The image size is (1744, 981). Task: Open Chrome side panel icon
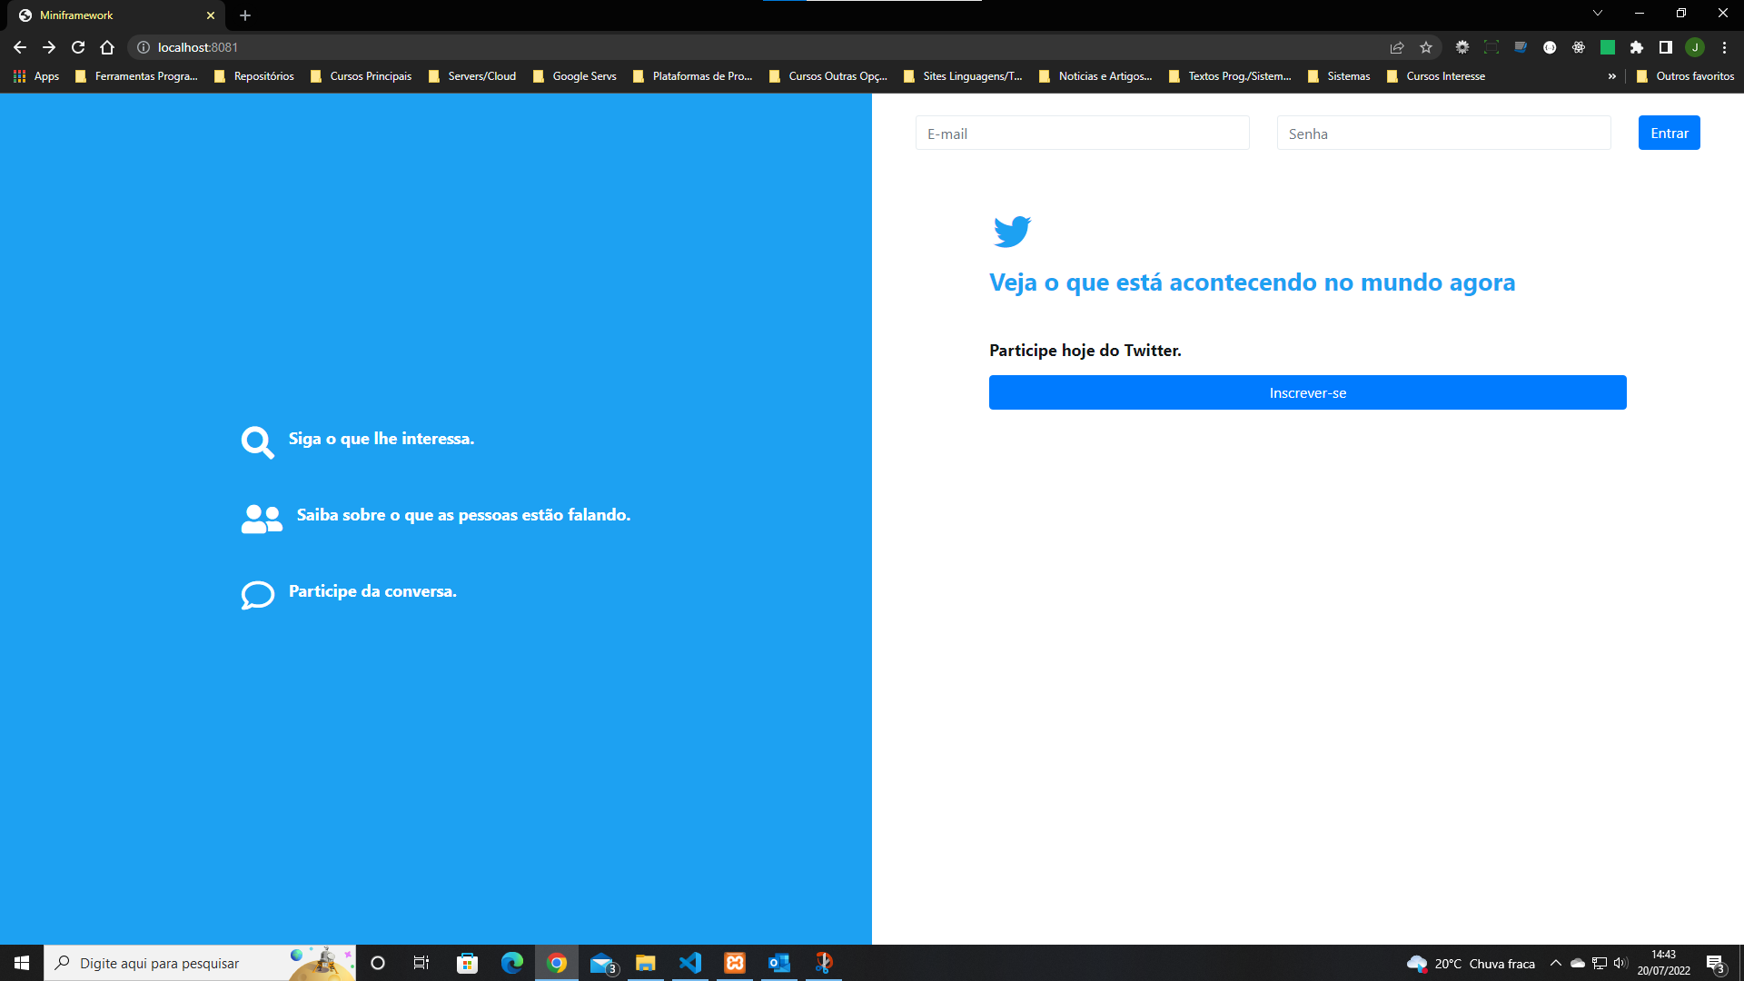pos(1666,47)
